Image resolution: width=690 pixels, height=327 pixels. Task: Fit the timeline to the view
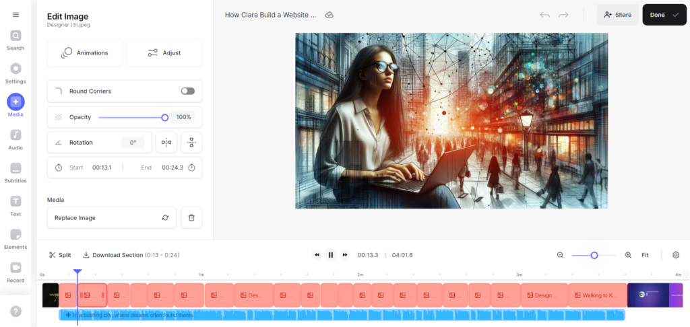pos(645,255)
